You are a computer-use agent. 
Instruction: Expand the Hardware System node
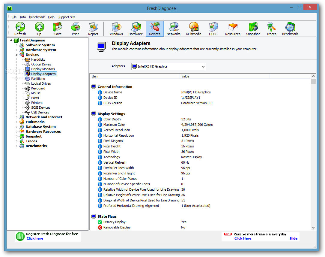tap(17, 50)
